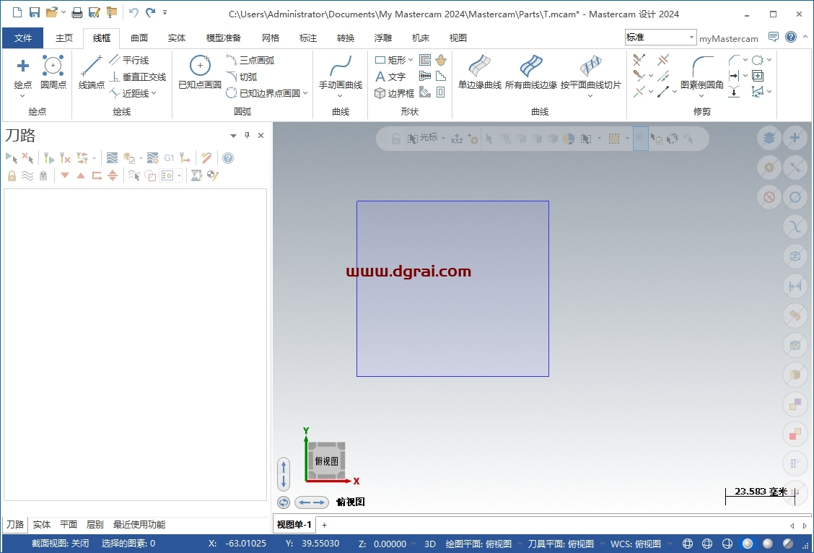
Task: Undo the last action
Action: point(134,12)
